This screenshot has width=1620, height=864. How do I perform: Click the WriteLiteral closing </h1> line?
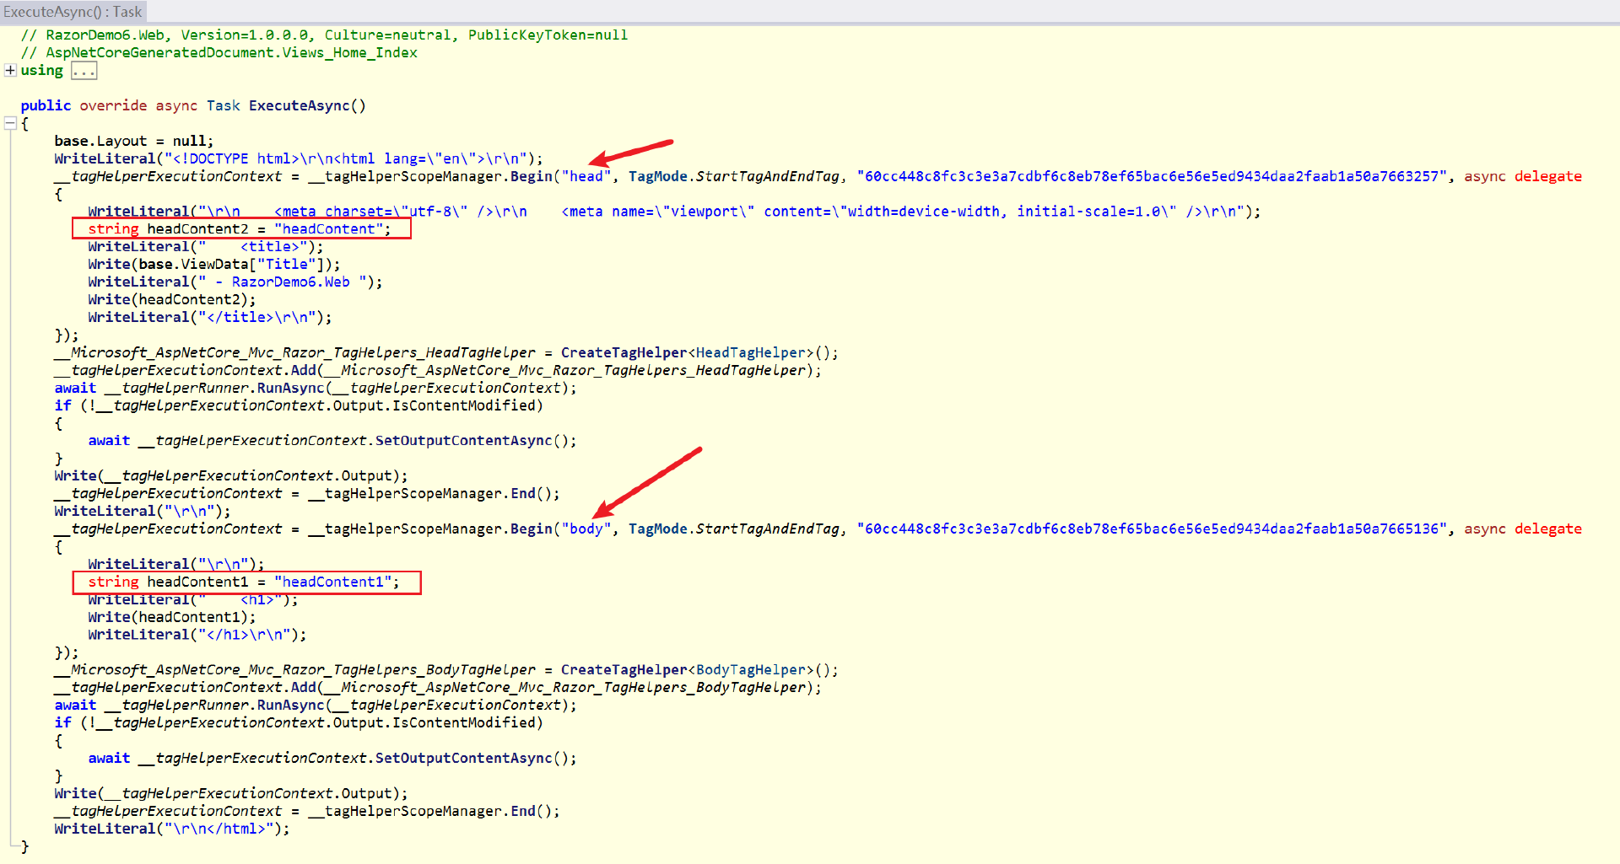click(197, 634)
